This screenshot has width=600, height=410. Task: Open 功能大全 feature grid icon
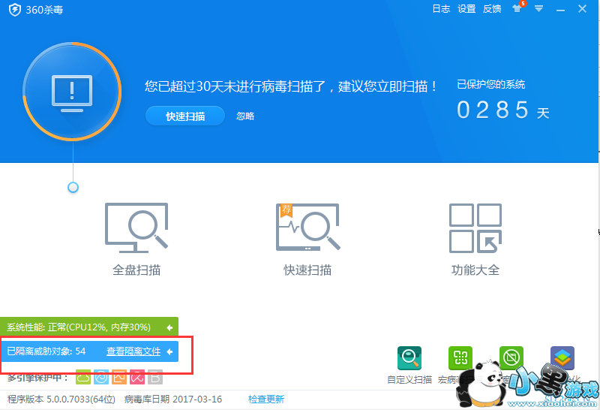475,228
